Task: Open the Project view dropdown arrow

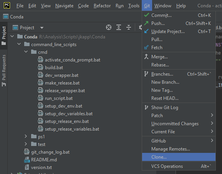Action: point(42,28)
